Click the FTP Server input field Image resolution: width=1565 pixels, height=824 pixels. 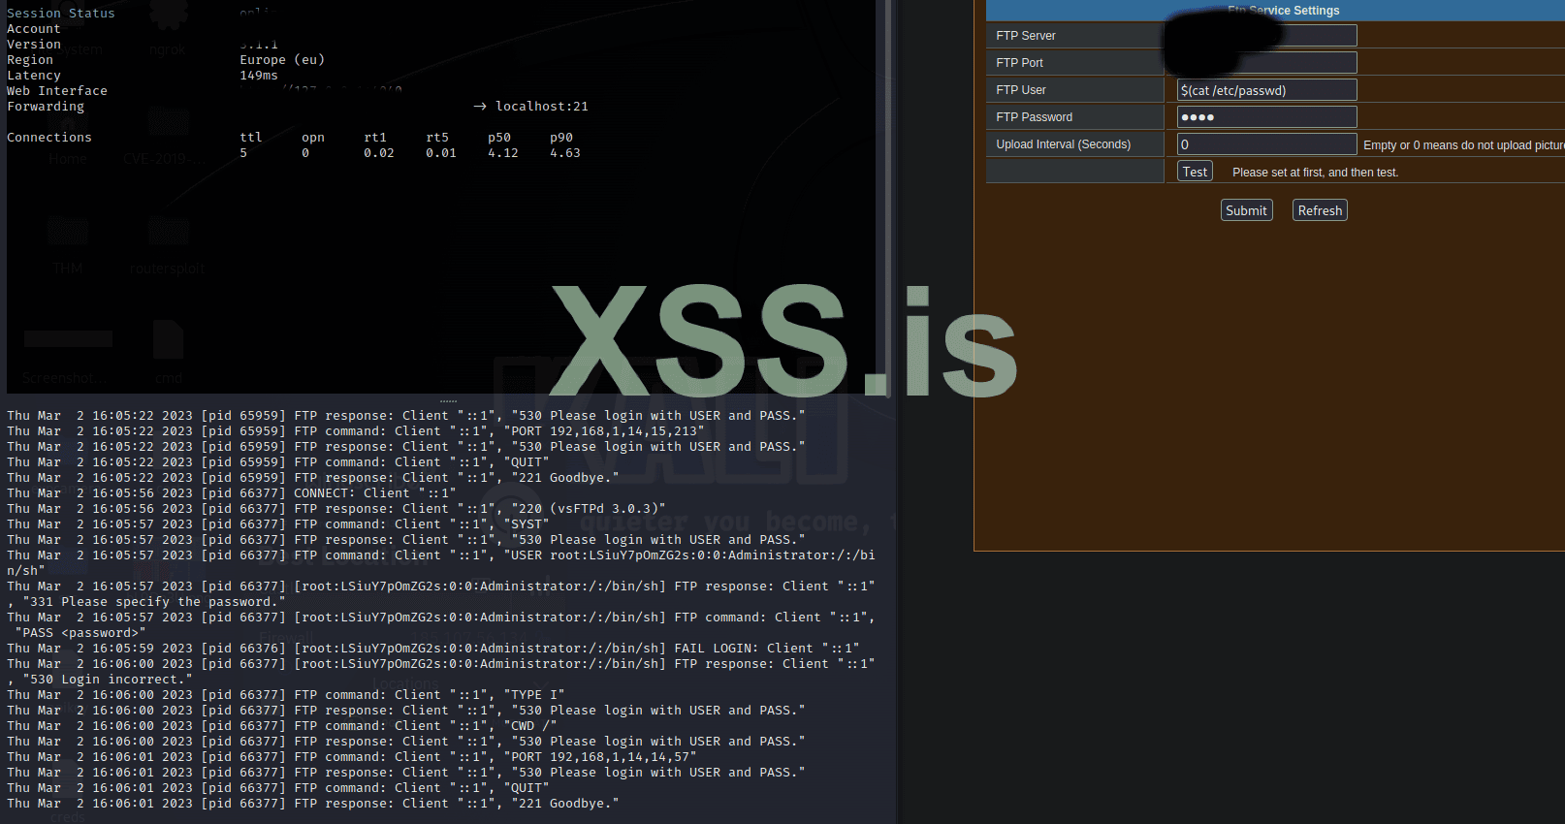tap(1266, 36)
